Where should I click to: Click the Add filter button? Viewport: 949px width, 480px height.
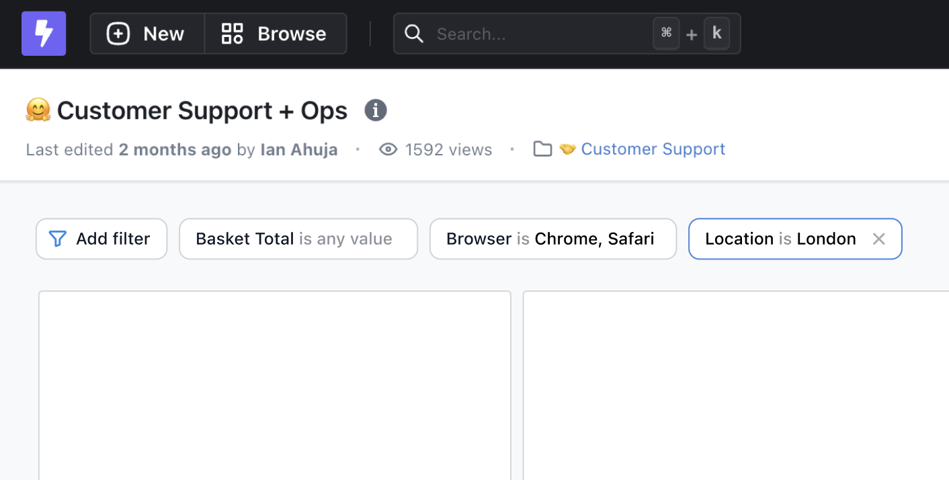pos(101,239)
